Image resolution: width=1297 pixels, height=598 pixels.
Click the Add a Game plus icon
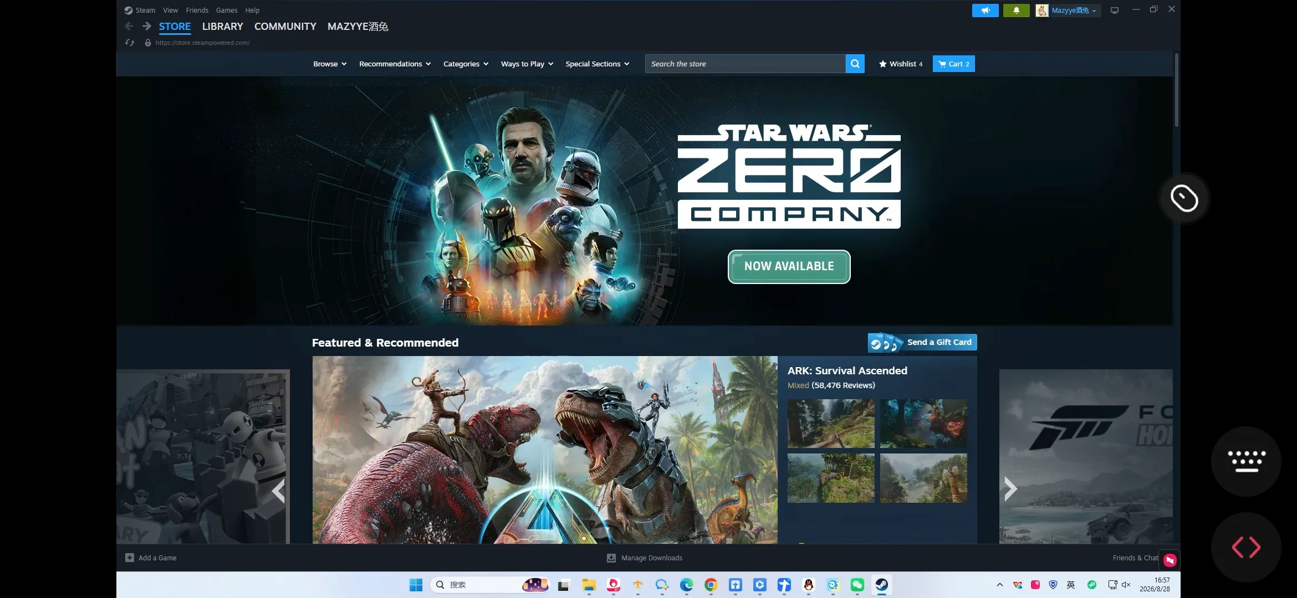pos(130,558)
